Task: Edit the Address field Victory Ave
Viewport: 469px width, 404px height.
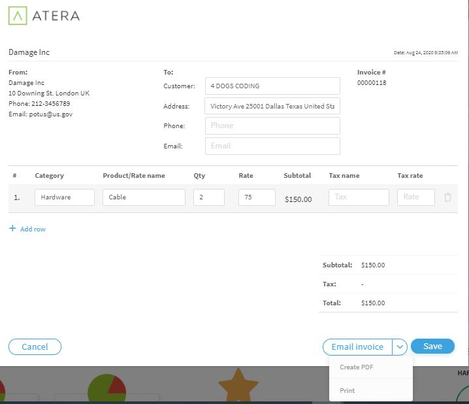Action: [x=272, y=106]
